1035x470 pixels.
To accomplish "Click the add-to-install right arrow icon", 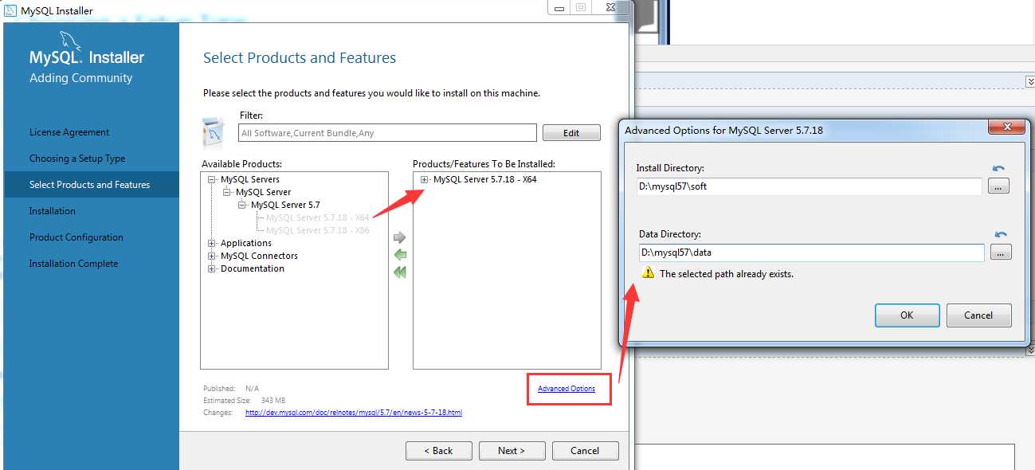I will [400, 237].
